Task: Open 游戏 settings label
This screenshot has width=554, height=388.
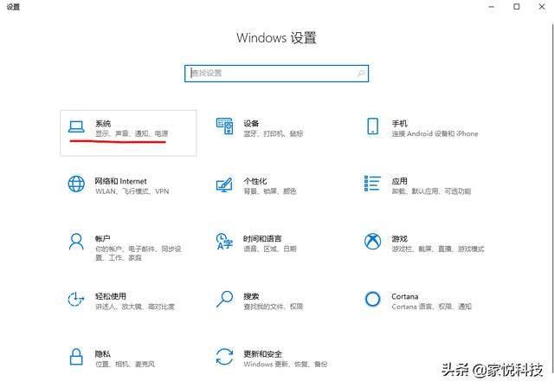Action: tap(400, 239)
